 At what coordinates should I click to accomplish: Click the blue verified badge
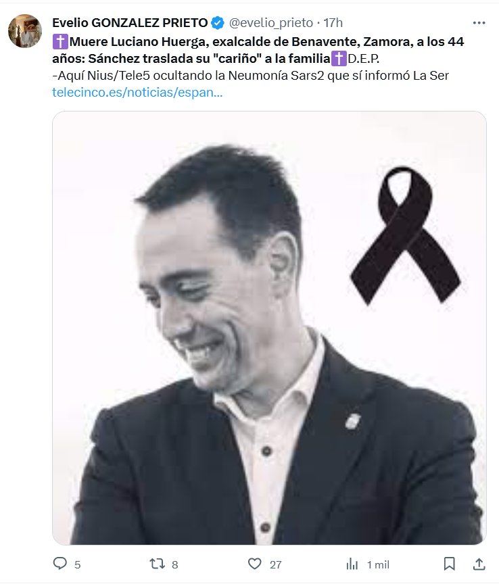tap(218, 23)
